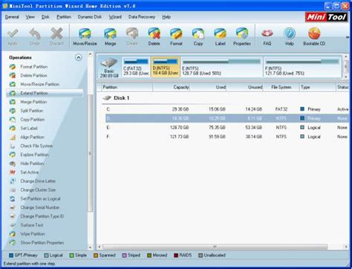Select the C: partition row
The height and width of the screenshot is (269, 352).
[227, 109]
